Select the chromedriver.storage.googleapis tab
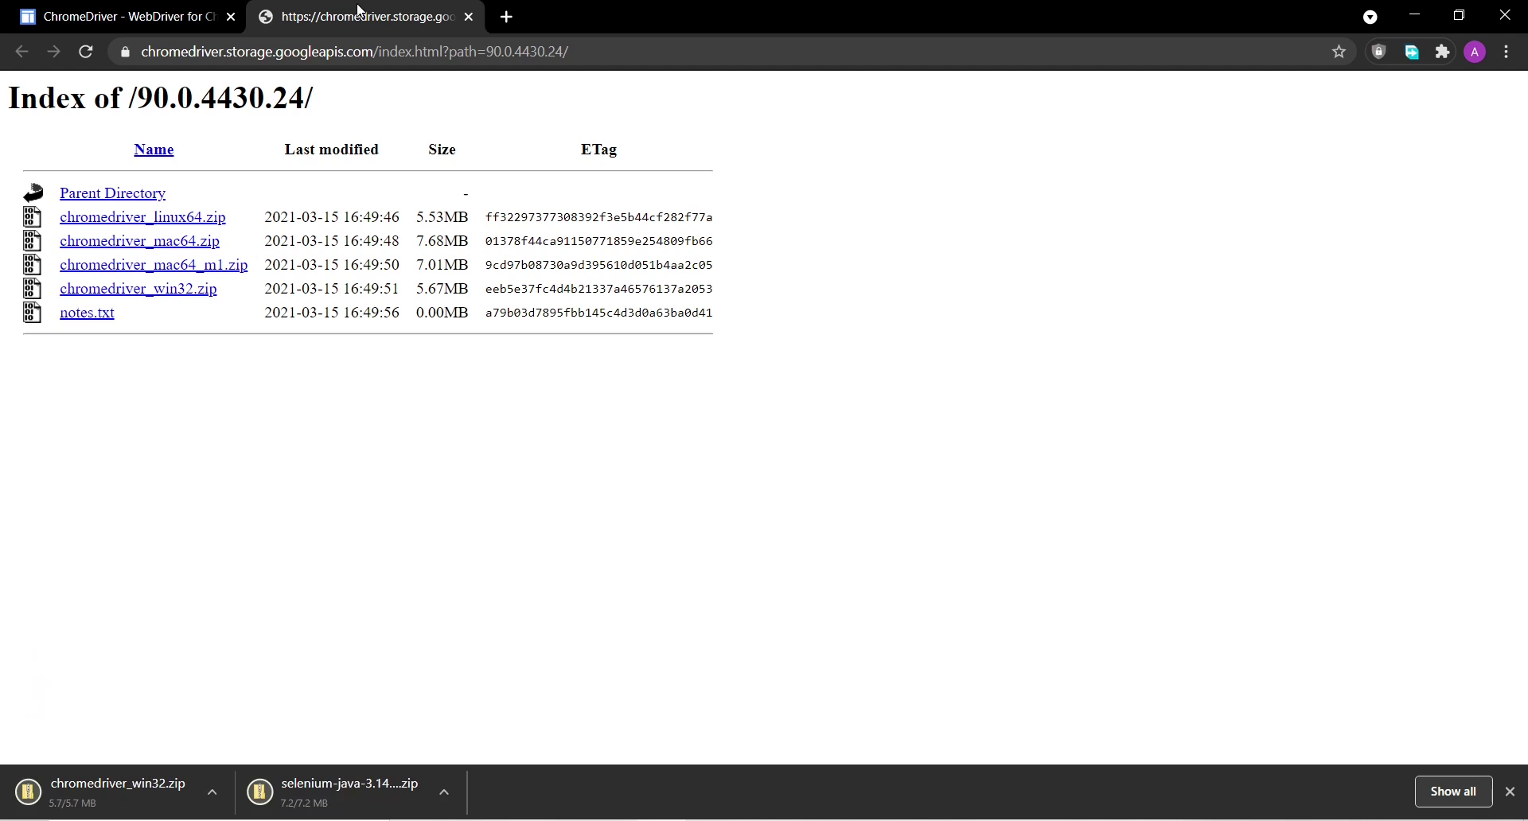Screen dimensions: 1528x821 point(365,17)
